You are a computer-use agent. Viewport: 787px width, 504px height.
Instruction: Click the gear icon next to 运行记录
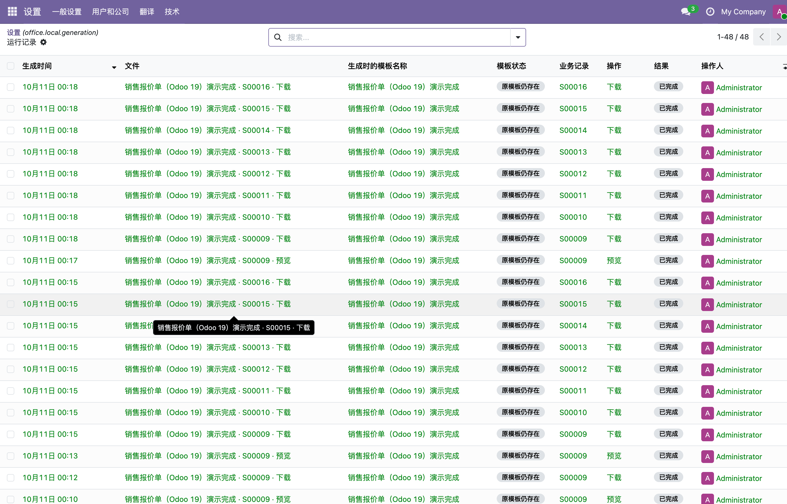pos(43,42)
